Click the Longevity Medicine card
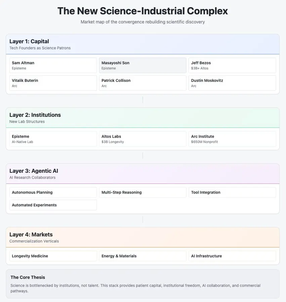286x302 pixels. pyautogui.click(x=53, y=256)
